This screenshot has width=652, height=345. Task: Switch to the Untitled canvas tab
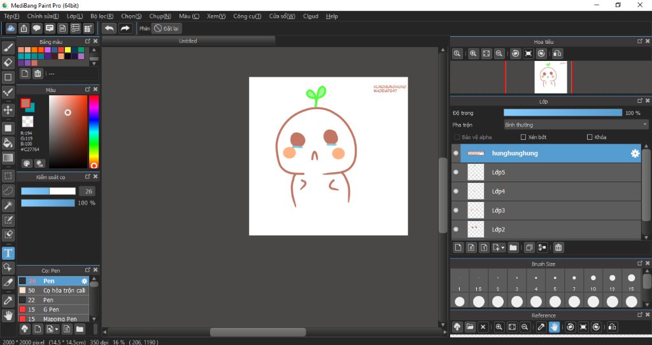(x=188, y=41)
